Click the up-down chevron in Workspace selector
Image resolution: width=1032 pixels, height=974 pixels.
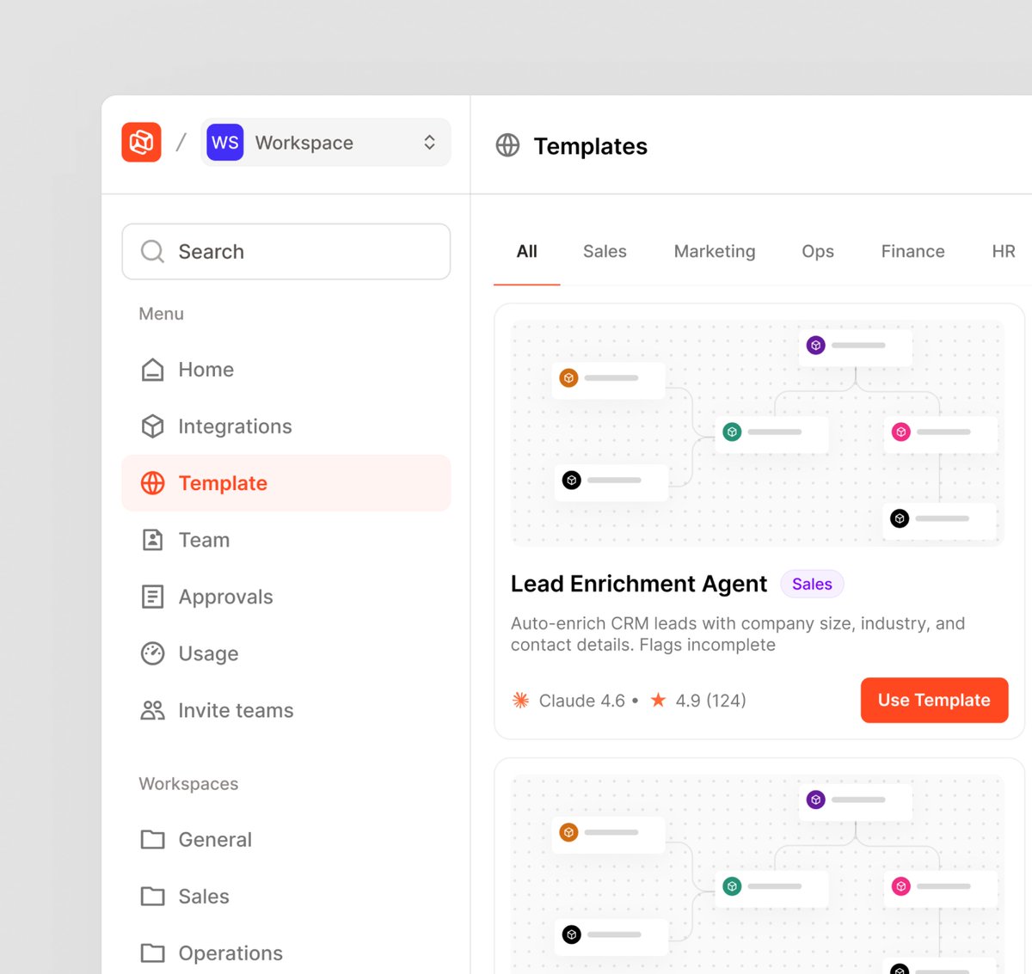[429, 143]
